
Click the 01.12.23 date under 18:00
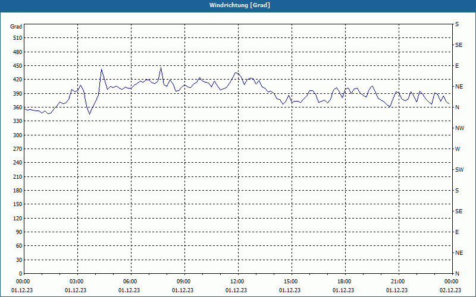[343, 290]
